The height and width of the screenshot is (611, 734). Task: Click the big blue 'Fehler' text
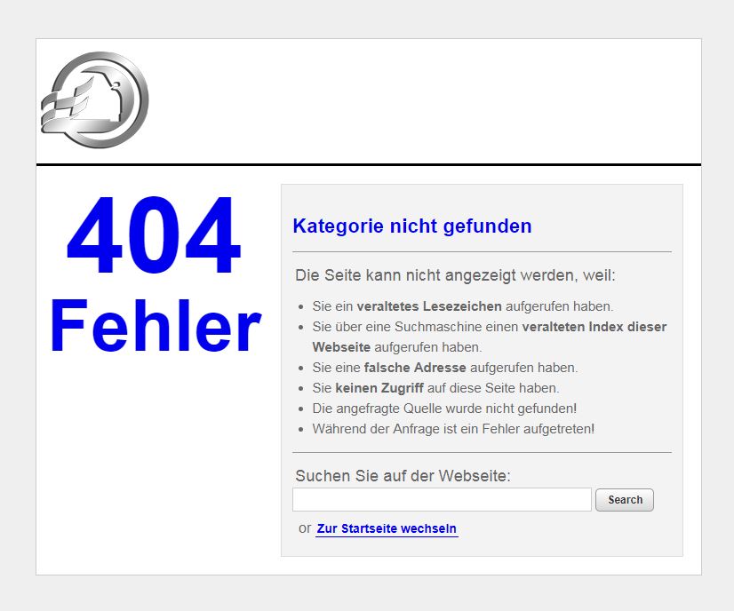point(156,327)
